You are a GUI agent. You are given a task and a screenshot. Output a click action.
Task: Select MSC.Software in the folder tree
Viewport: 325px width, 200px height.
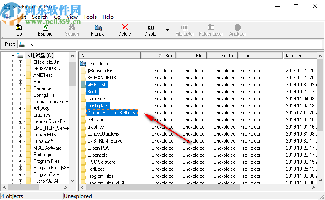(x=47, y=148)
